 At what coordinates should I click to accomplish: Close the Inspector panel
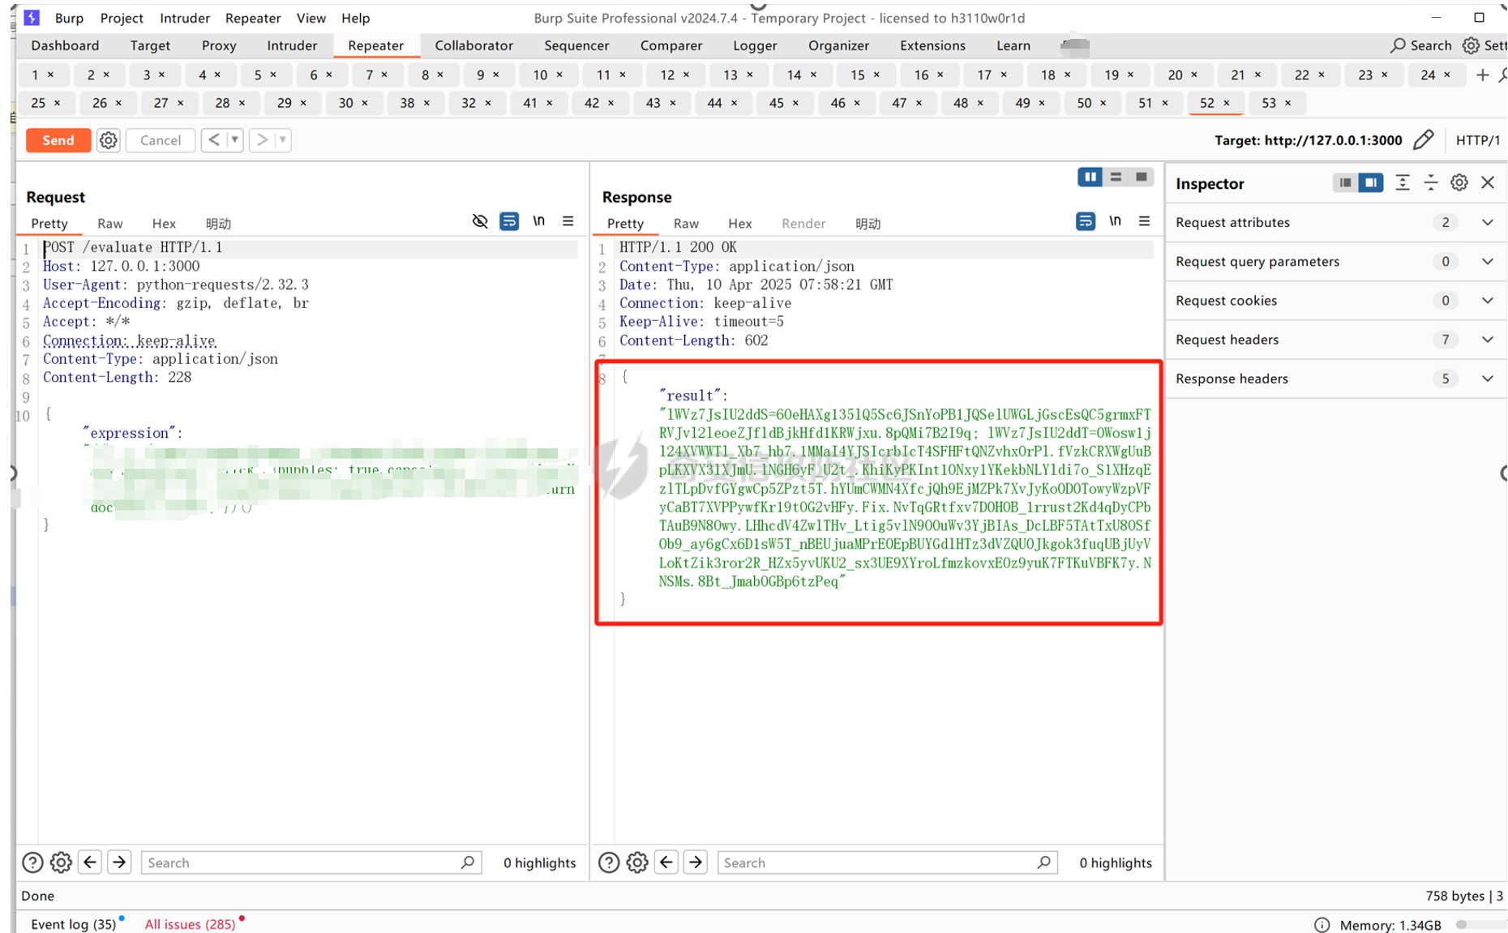coord(1488,182)
